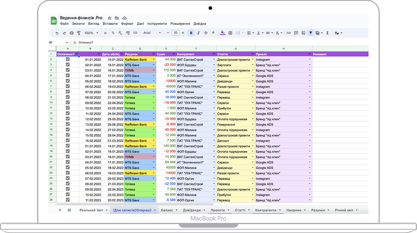Toggle the filter funnel button
This screenshot has width=417, height=233.
coord(311,33)
